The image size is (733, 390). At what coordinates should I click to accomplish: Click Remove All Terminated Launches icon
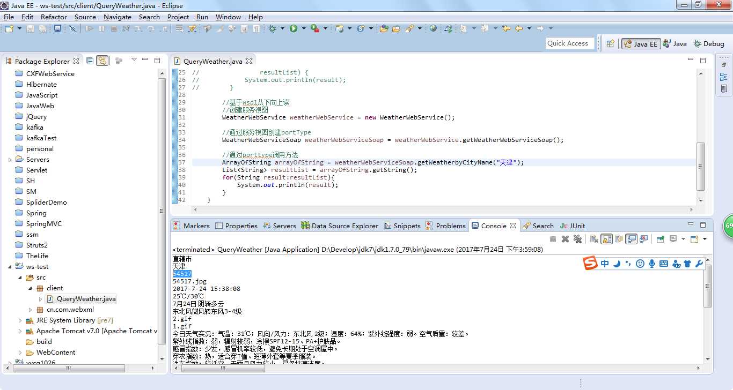pyautogui.click(x=577, y=239)
